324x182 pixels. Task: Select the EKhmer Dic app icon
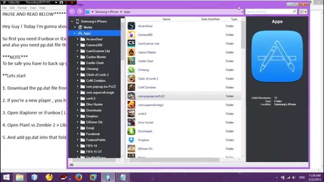131,149
